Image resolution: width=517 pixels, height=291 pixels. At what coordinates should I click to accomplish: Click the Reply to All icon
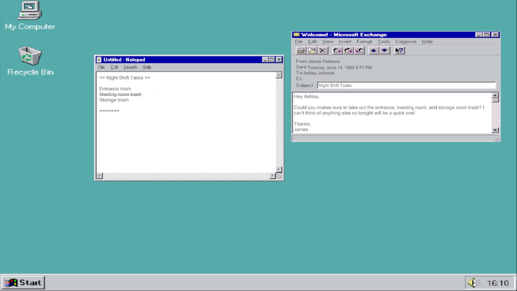348,51
